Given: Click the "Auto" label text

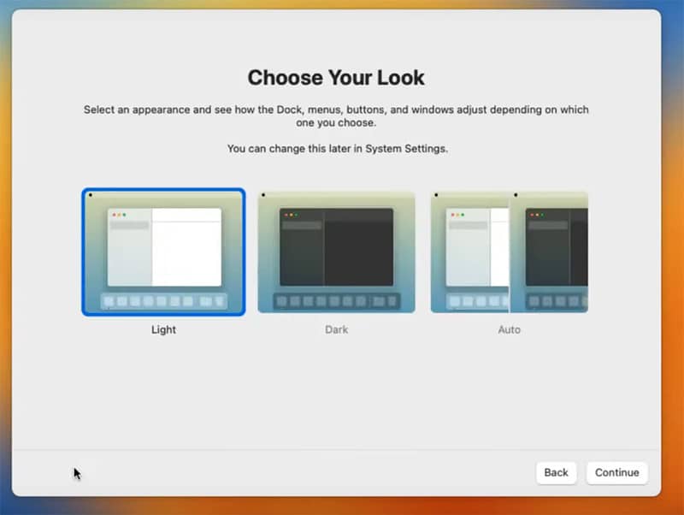Looking at the screenshot, I should coord(509,329).
